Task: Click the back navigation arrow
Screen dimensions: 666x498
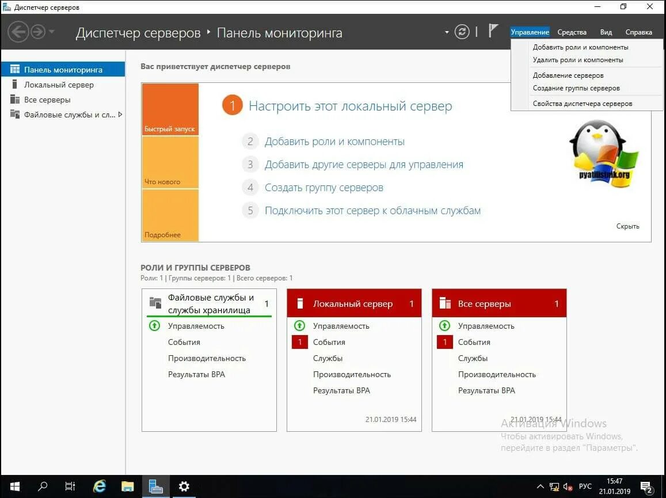Action: [x=18, y=32]
